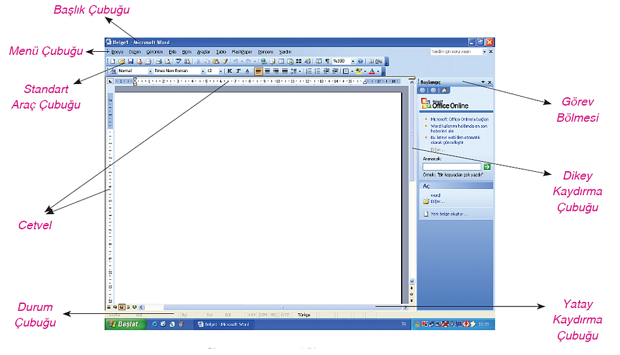Open the Normal style dropdown
This screenshot has height=355, width=620.
(151, 71)
